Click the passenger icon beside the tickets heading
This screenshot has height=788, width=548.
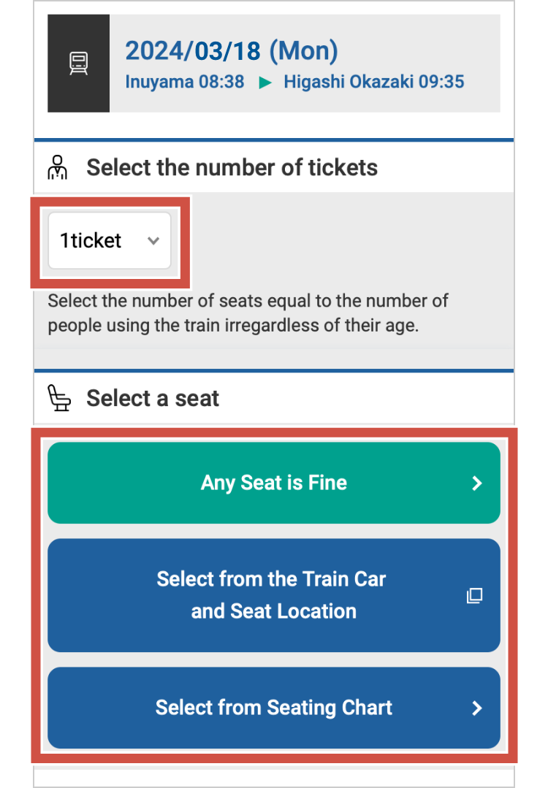click(x=58, y=167)
